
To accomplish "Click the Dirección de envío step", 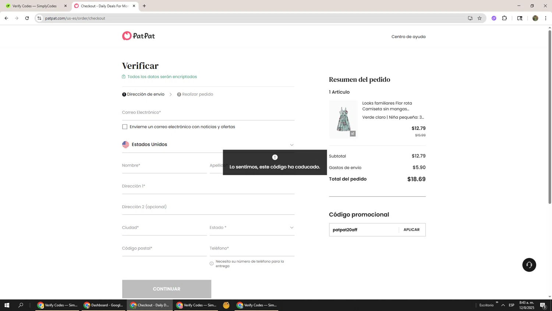I will 143,94.
